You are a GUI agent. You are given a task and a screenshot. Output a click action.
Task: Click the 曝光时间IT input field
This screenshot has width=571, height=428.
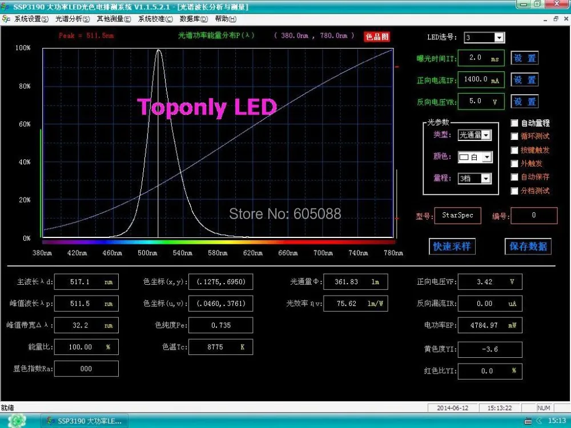click(481, 58)
